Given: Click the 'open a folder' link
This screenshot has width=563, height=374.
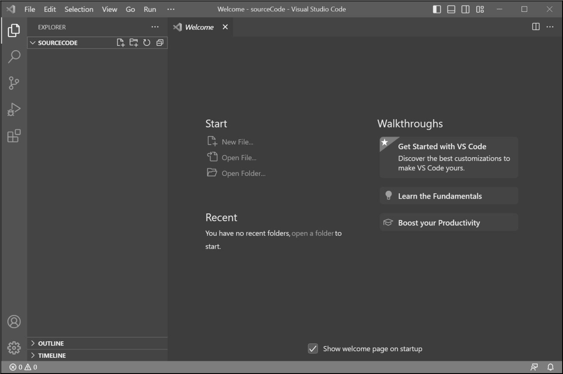Looking at the screenshot, I should (x=313, y=233).
